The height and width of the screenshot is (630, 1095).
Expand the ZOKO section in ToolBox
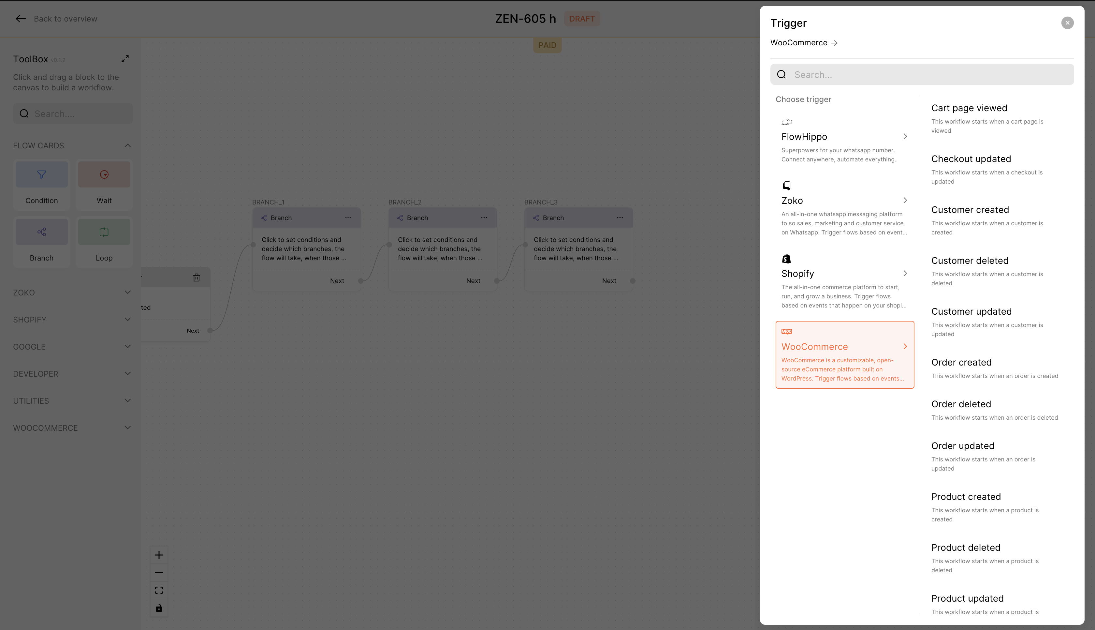point(127,292)
